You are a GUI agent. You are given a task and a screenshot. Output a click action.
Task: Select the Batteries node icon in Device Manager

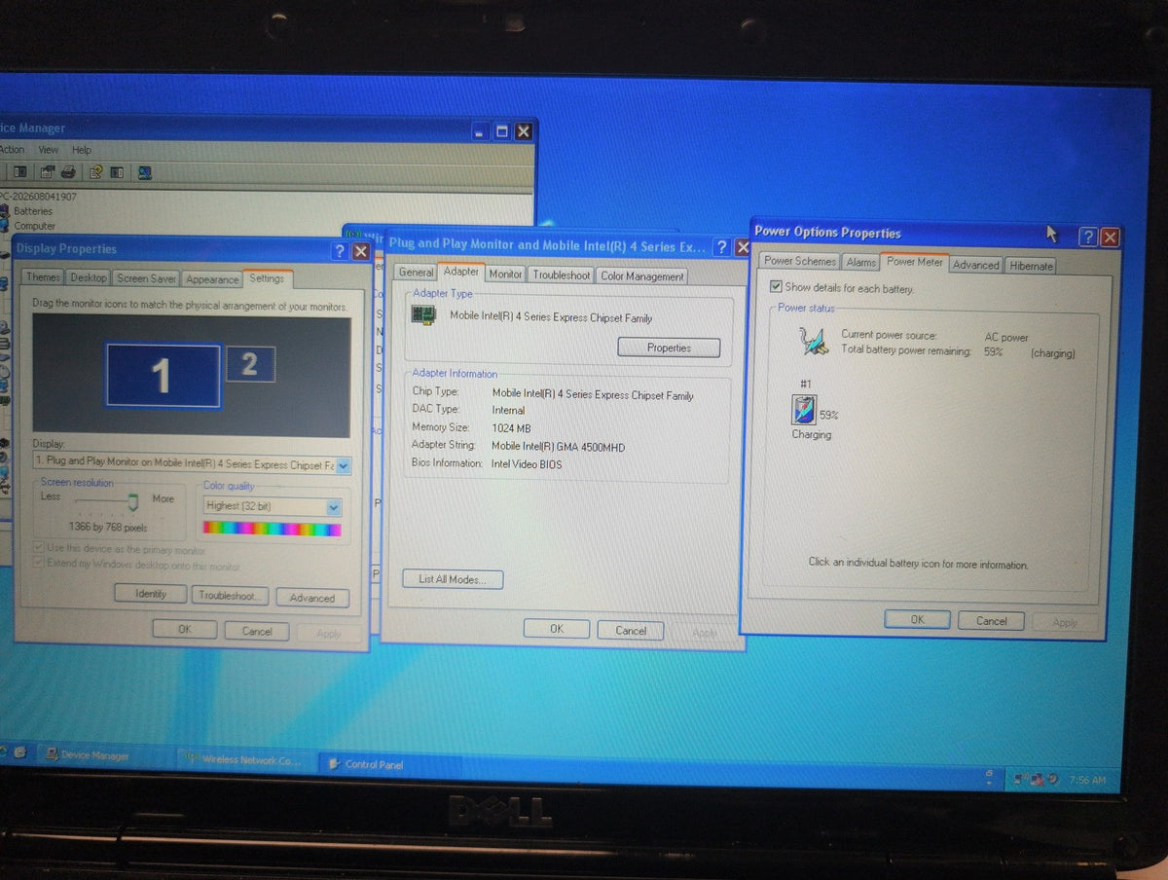(x=6, y=211)
